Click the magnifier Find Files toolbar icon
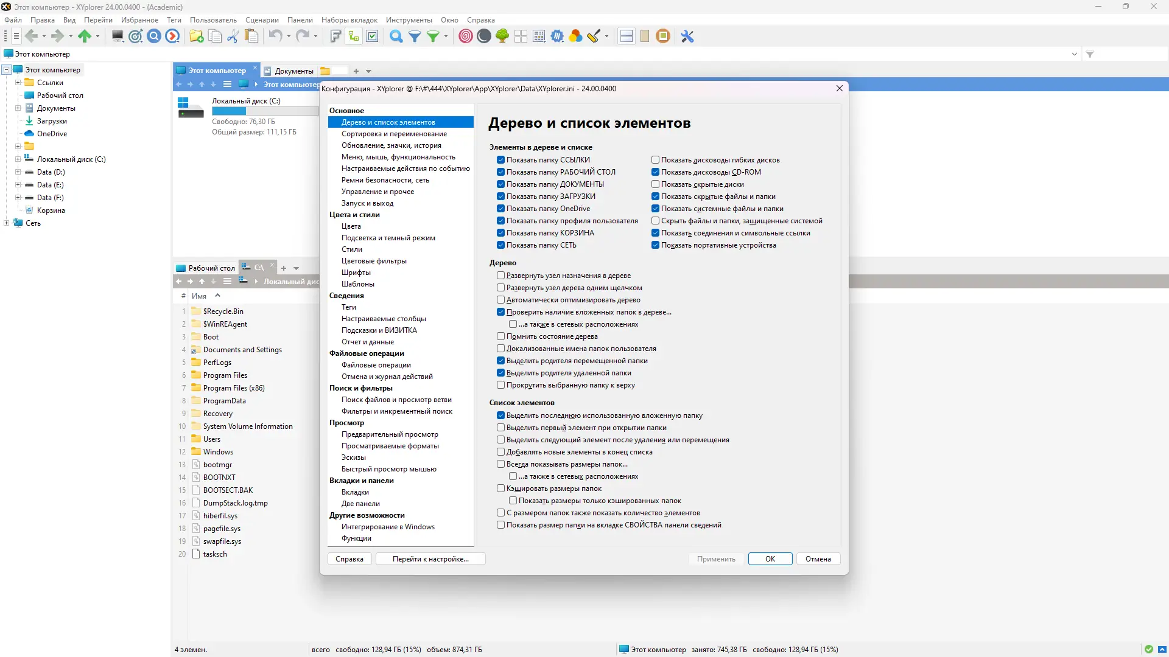This screenshot has height=657, width=1169. [396, 36]
